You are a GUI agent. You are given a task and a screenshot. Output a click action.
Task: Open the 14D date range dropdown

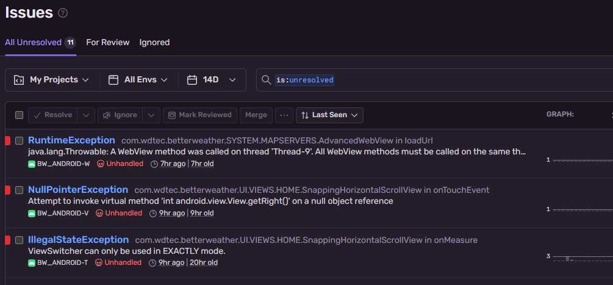pos(212,80)
